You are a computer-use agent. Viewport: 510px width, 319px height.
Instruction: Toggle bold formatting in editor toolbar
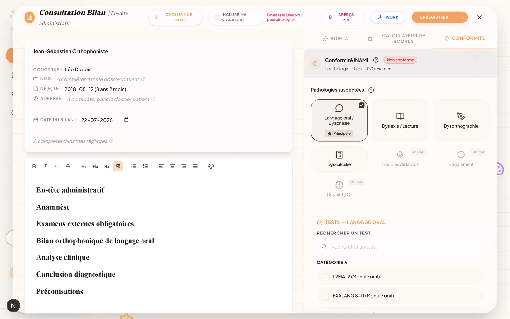coord(34,166)
